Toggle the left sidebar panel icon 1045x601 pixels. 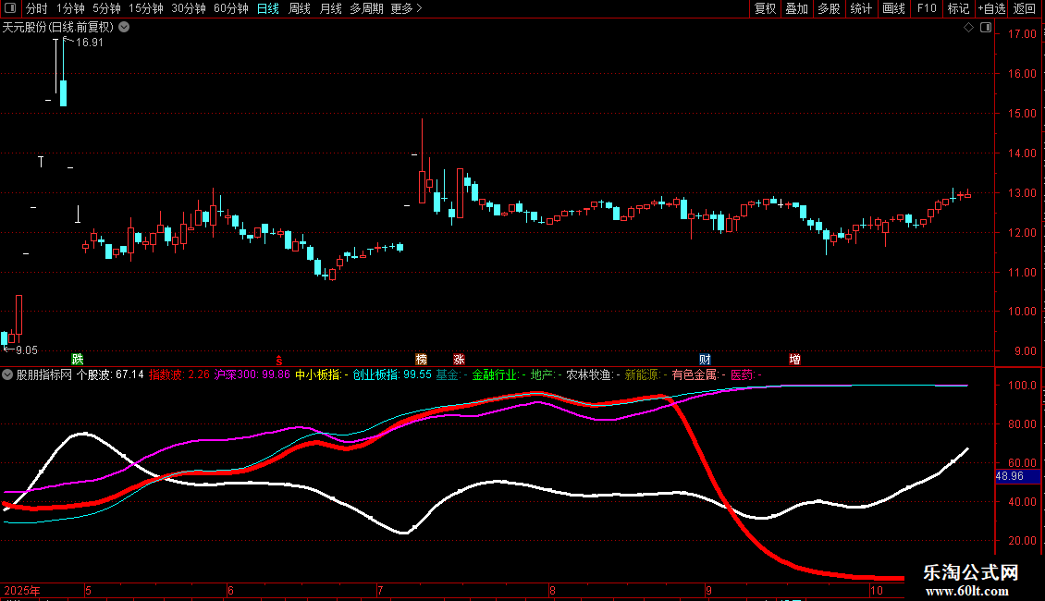[x=8, y=9]
